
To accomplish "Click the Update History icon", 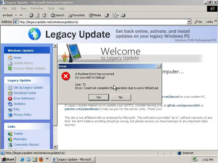I will 10,63.
